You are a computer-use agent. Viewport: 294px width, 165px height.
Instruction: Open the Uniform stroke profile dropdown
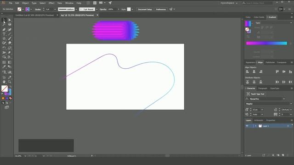(76, 9)
